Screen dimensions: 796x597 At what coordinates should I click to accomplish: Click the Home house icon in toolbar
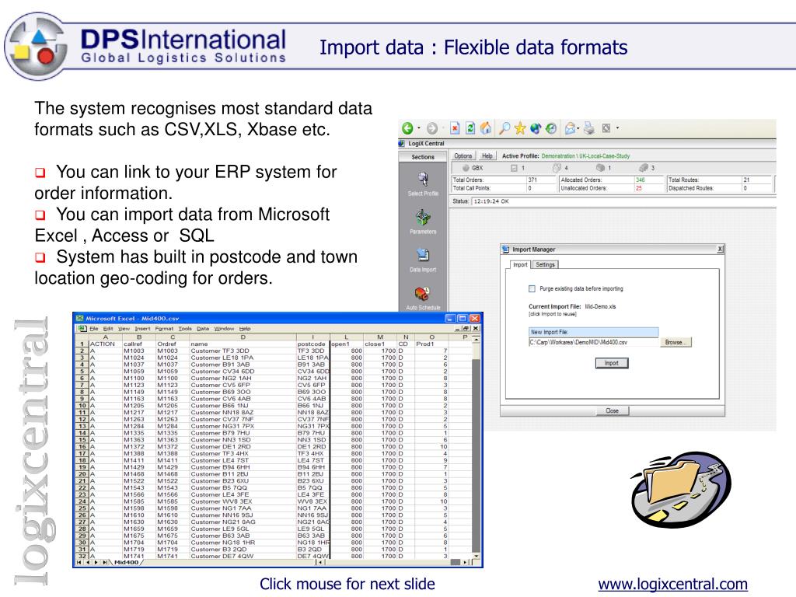click(x=486, y=128)
